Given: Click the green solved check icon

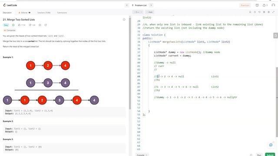Looking at the screenshot, I should coord(13,25).
